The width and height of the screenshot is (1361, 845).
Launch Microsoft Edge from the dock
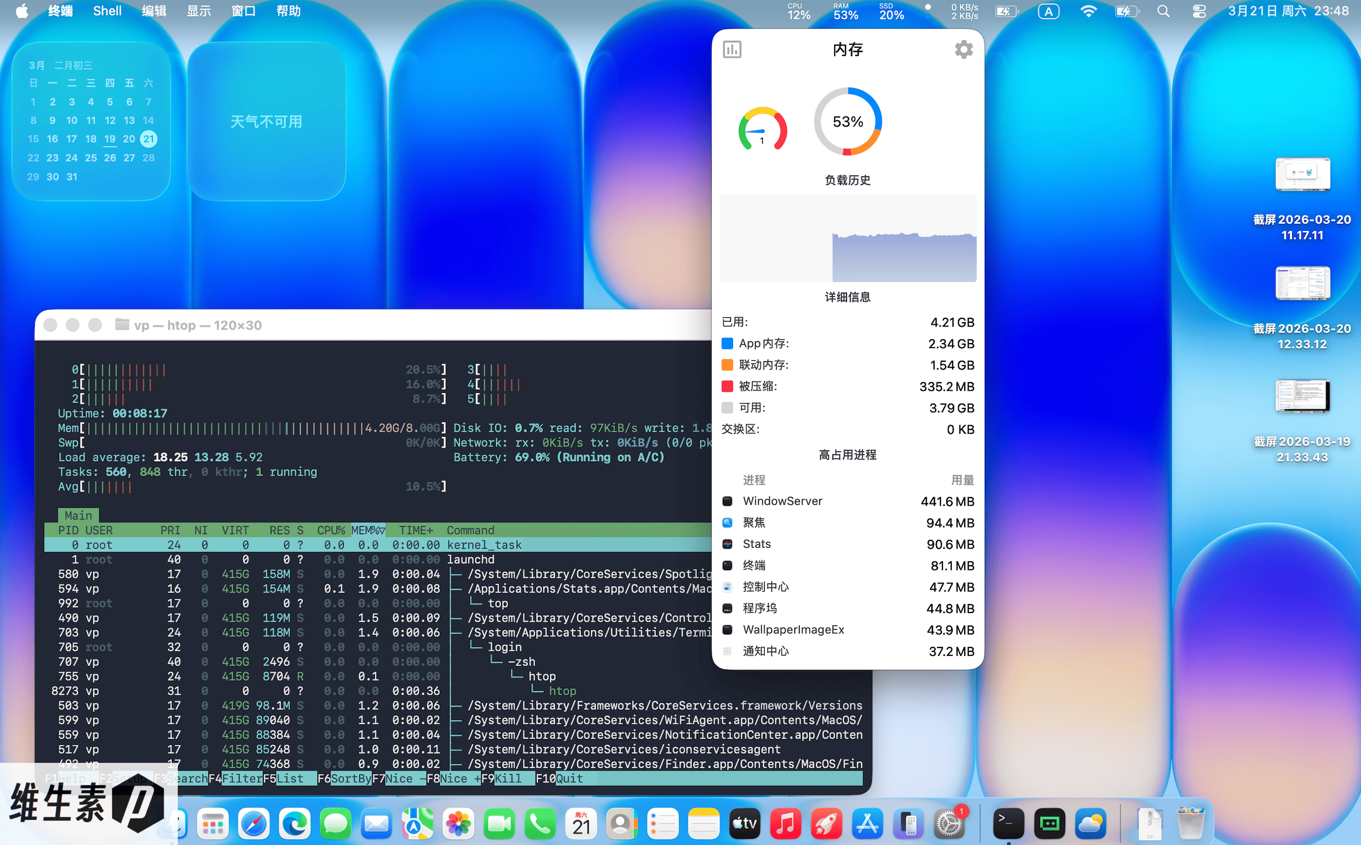click(295, 824)
